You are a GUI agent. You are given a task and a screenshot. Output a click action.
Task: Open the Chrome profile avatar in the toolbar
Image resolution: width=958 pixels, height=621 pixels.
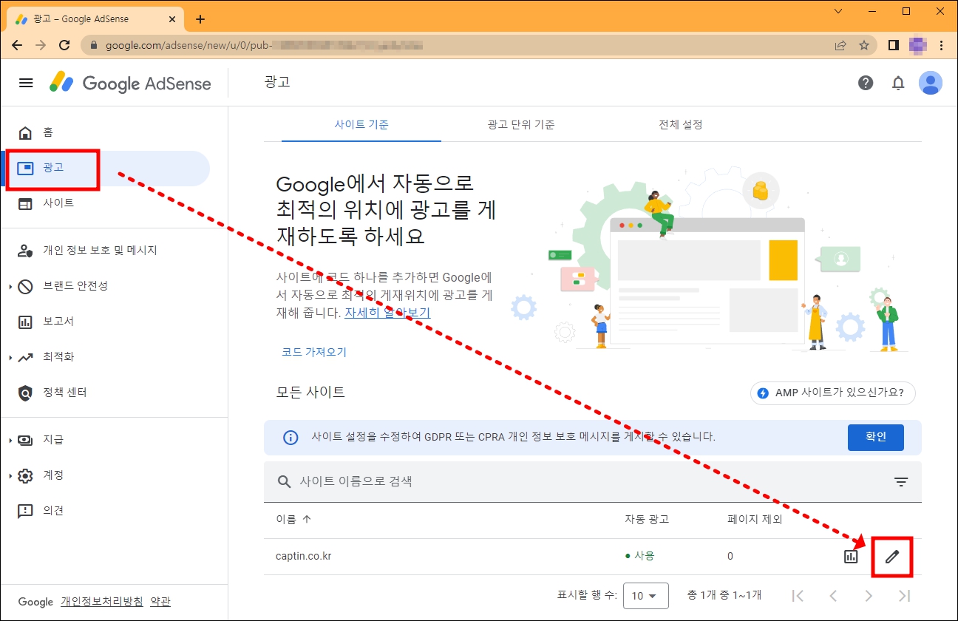pos(917,45)
